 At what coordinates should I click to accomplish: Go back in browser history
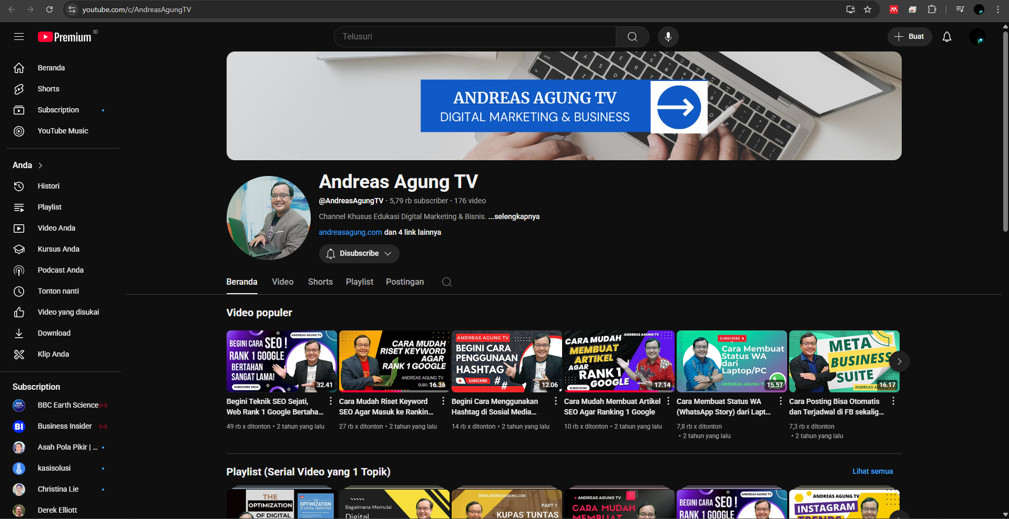(x=12, y=9)
